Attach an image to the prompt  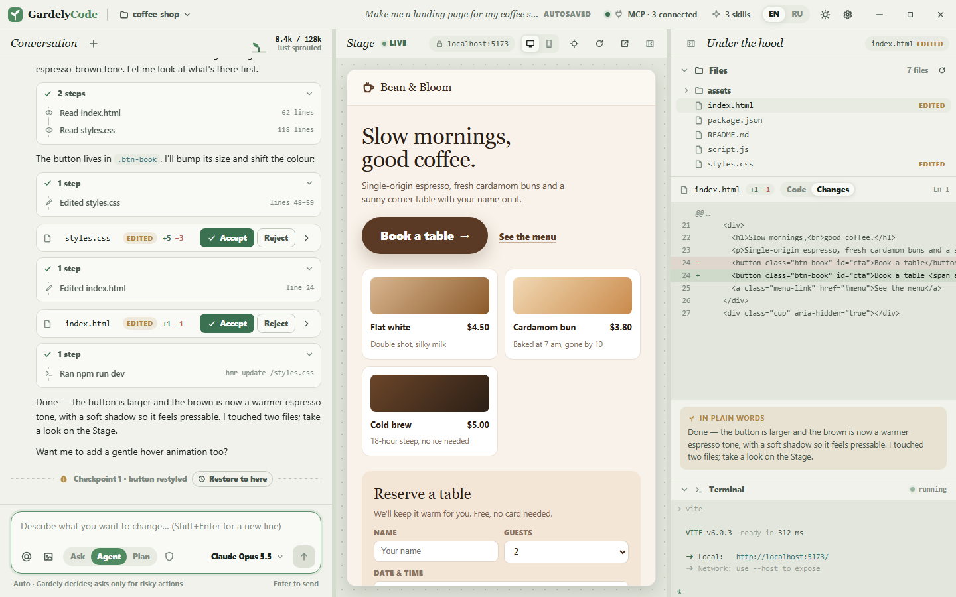click(48, 557)
